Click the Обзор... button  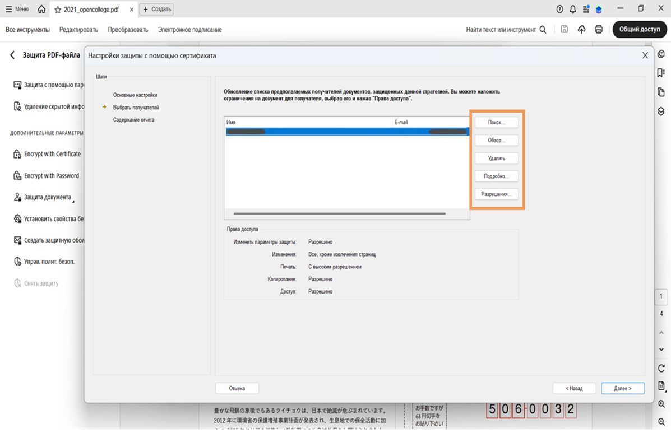tap(497, 140)
